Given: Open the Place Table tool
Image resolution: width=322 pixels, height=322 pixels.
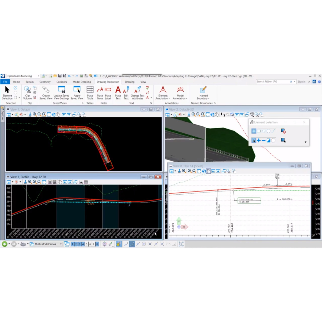Looking at the screenshot, I should pyautogui.click(x=90, y=92).
